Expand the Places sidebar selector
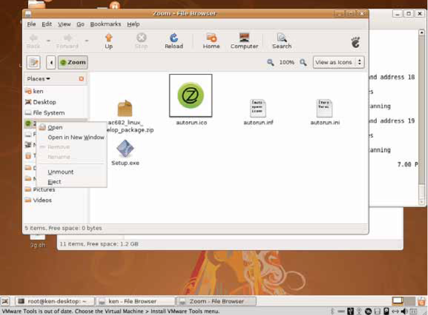The image size is (428, 315). (38, 79)
